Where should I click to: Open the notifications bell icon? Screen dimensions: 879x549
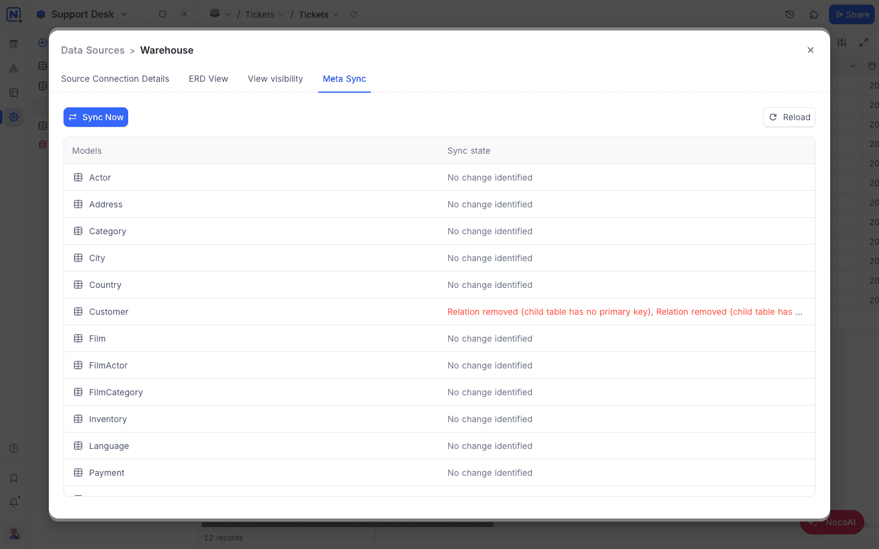point(13,503)
